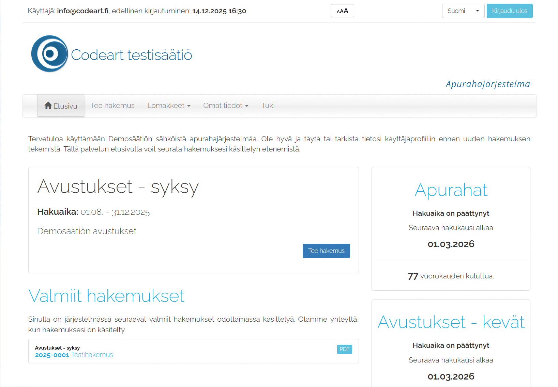Screen dimensions: 558x387
Task: Click the Valmiit hakemukset heading
Action: [x=106, y=296]
